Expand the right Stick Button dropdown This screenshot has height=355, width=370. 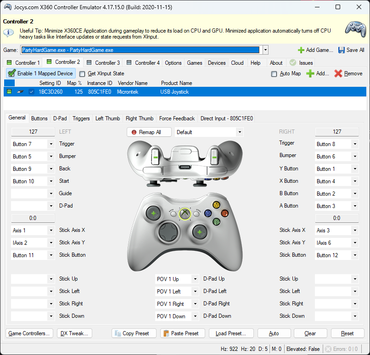point(355,255)
